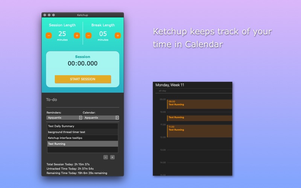The image size is (301, 188).
Task: Click 'Remaining Time Today' summary line
Action: 77,173
